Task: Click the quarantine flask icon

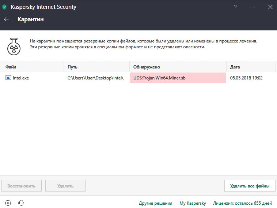Action: pos(14,47)
